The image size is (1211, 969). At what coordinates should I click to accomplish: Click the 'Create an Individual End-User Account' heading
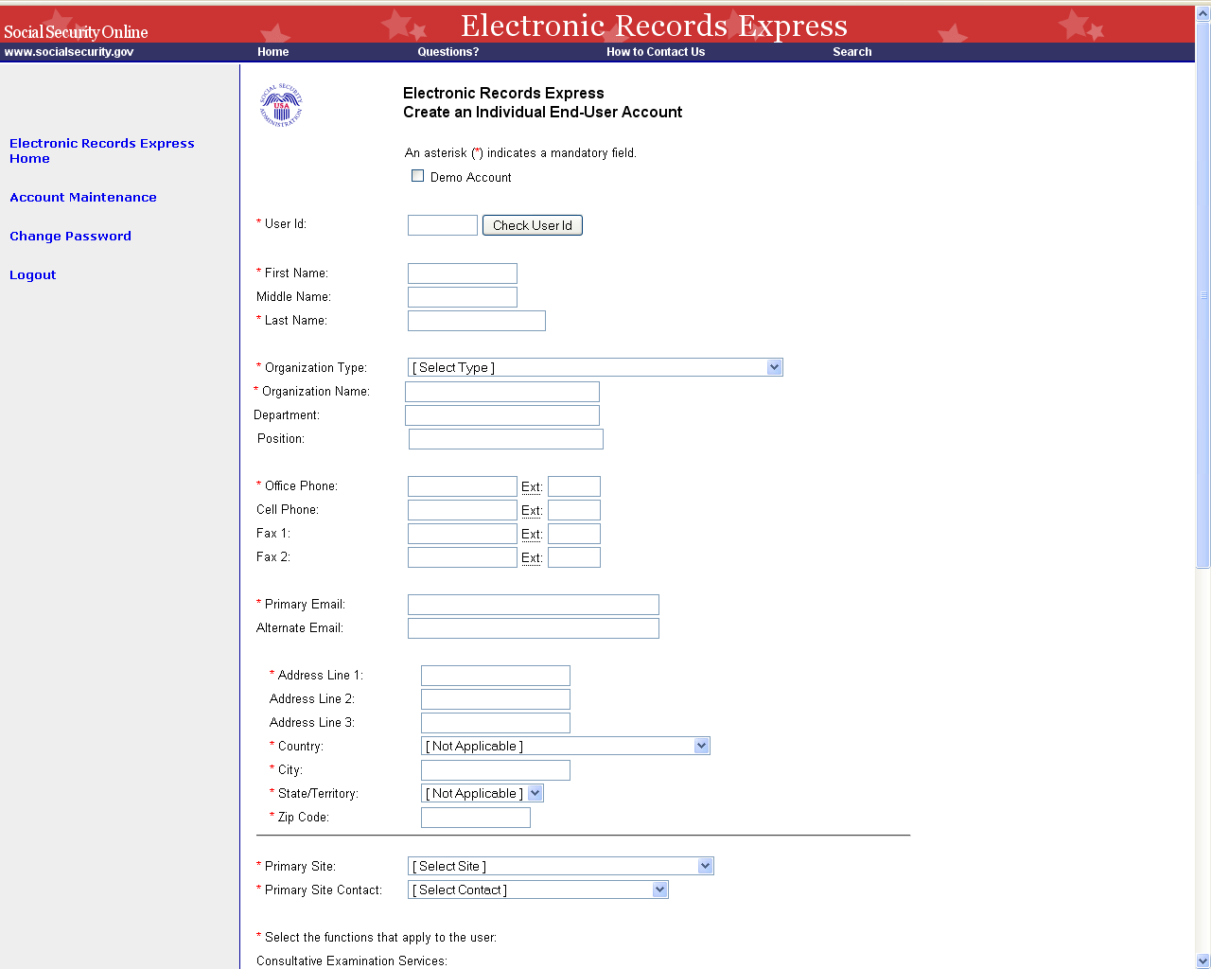(x=543, y=113)
